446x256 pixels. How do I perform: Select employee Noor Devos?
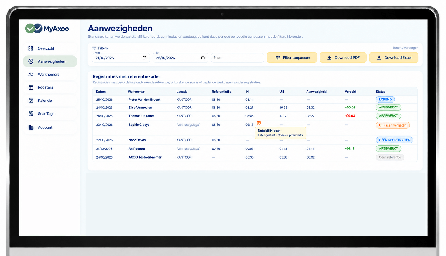click(137, 140)
